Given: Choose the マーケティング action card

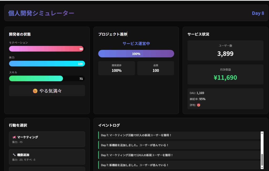Looking at the screenshot, I should pos(47,139).
